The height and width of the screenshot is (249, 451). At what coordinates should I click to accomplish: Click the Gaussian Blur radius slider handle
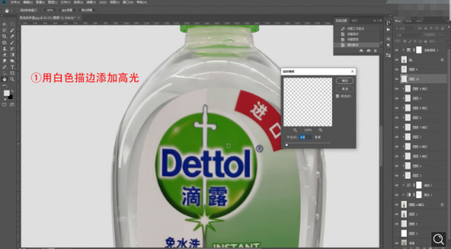click(x=287, y=145)
